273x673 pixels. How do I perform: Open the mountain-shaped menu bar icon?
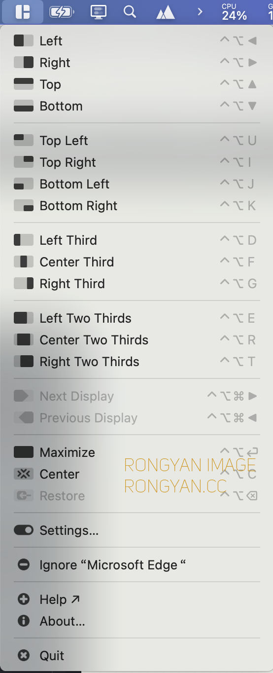point(166,12)
